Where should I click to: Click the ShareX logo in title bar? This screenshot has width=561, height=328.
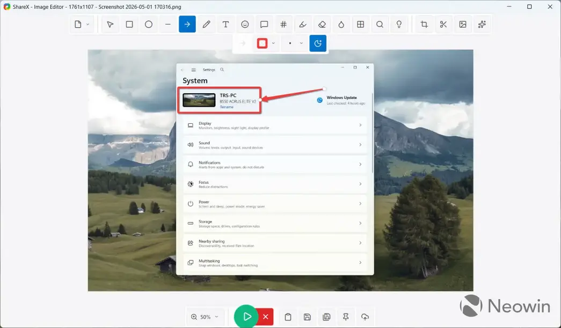(x=7, y=6)
